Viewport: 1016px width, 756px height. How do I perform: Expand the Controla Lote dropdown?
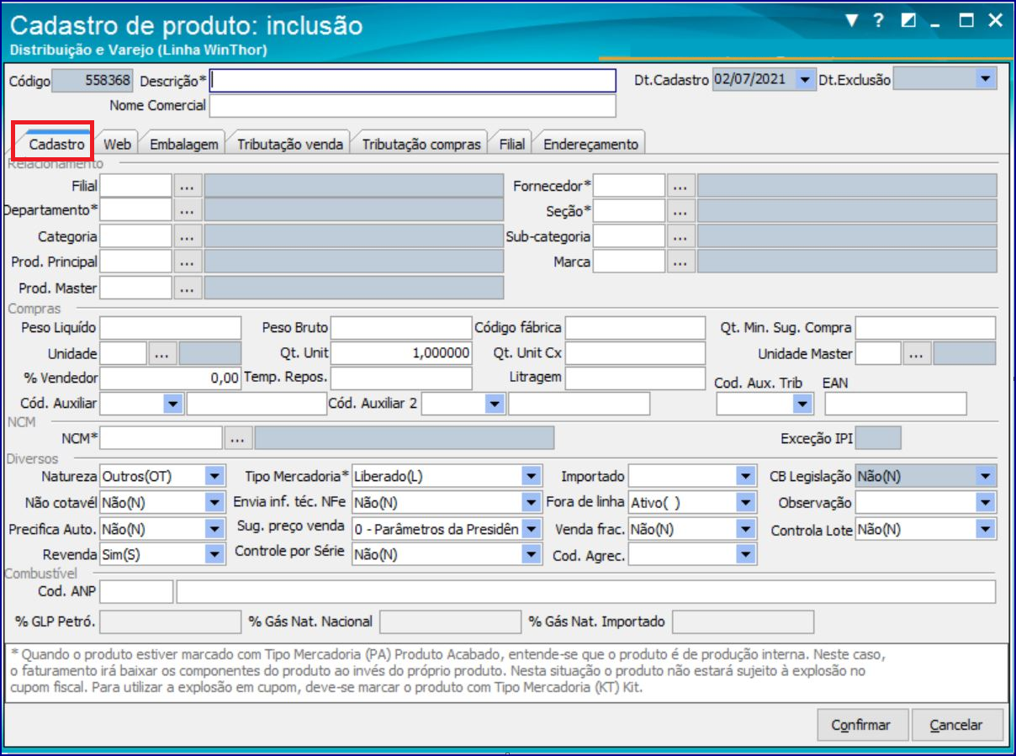986,530
